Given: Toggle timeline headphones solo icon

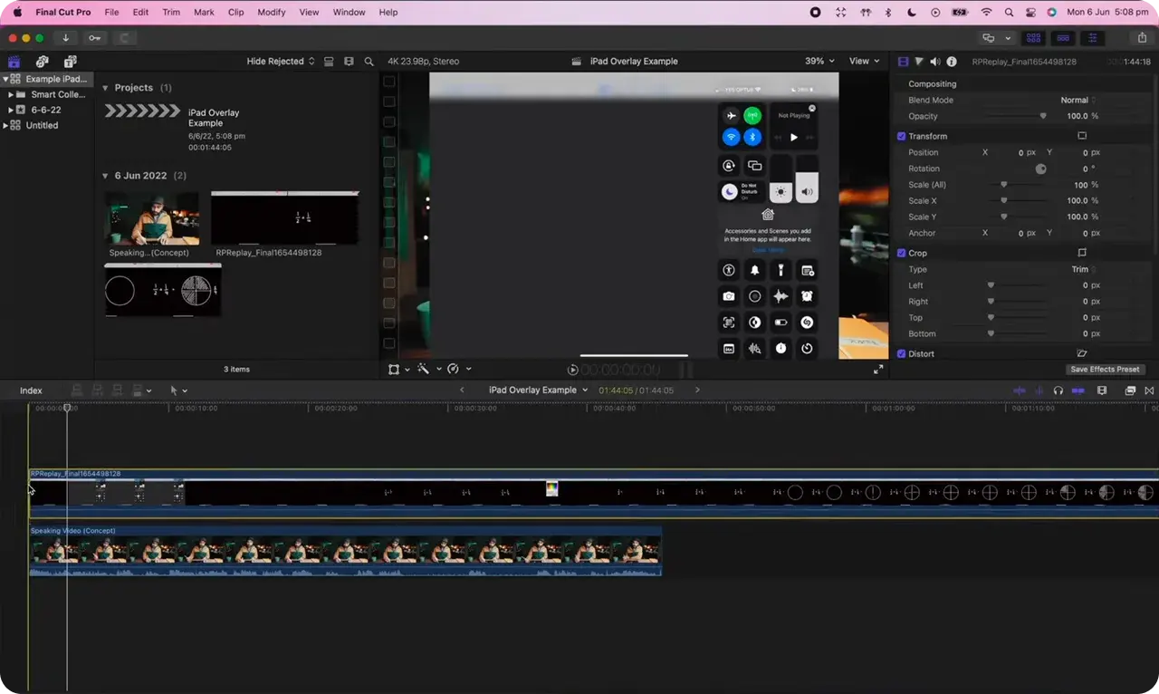Looking at the screenshot, I should [1058, 390].
